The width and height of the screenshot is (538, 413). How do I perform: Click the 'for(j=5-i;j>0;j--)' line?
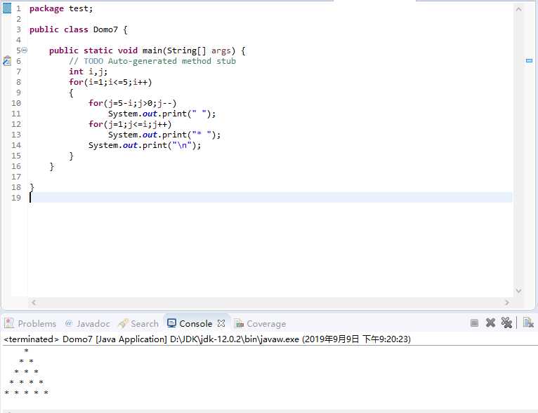pyautogui.click(x=133, y=103)
